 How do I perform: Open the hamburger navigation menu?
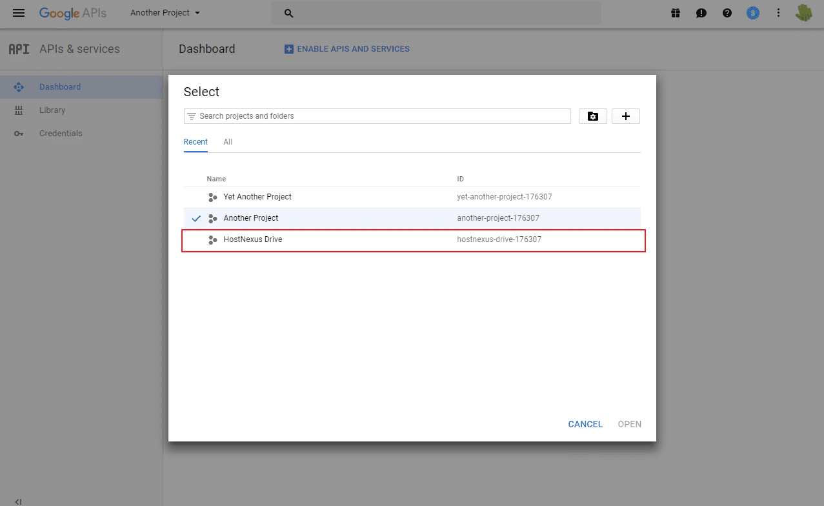[19, 13]
